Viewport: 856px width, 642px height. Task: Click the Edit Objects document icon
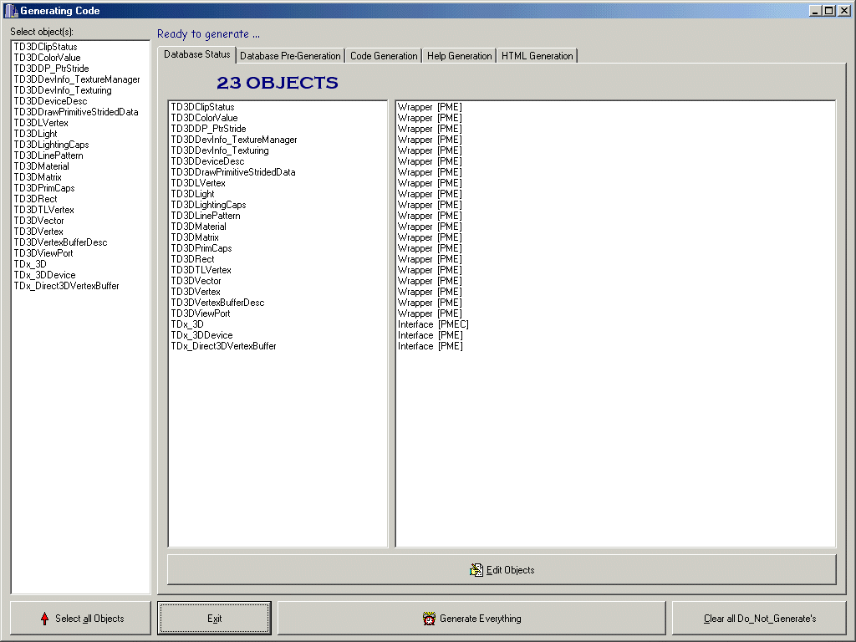pyautogui.click(x=476, y=570)
